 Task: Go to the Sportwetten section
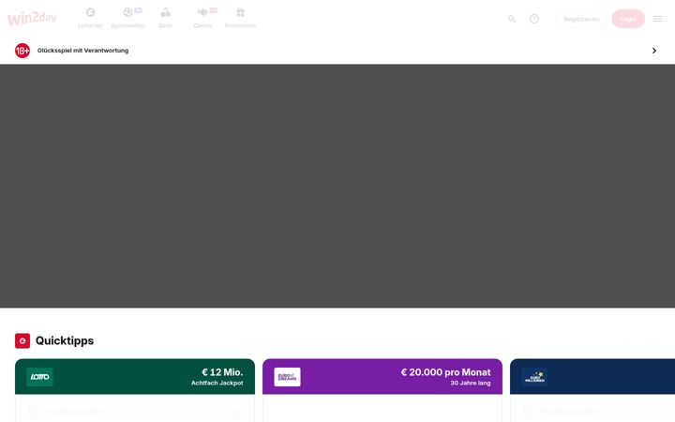coord(127,19)
